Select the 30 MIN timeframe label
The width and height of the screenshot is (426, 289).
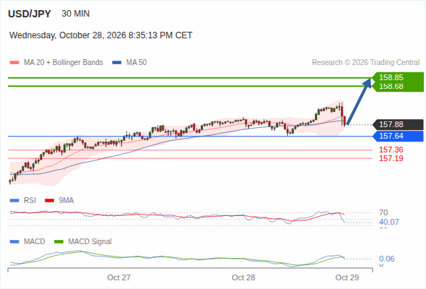[x=76, y=14]
